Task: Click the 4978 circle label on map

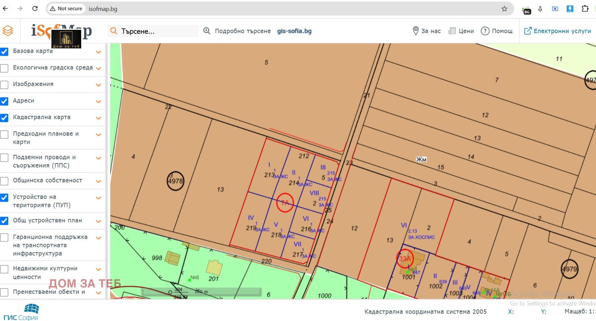Action: click(x=175, y=181)
